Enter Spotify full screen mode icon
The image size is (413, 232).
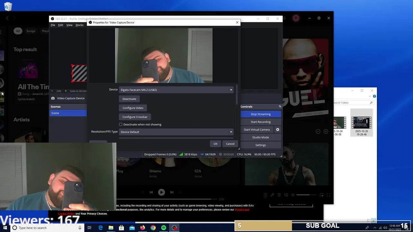click(x=328, y=195)
